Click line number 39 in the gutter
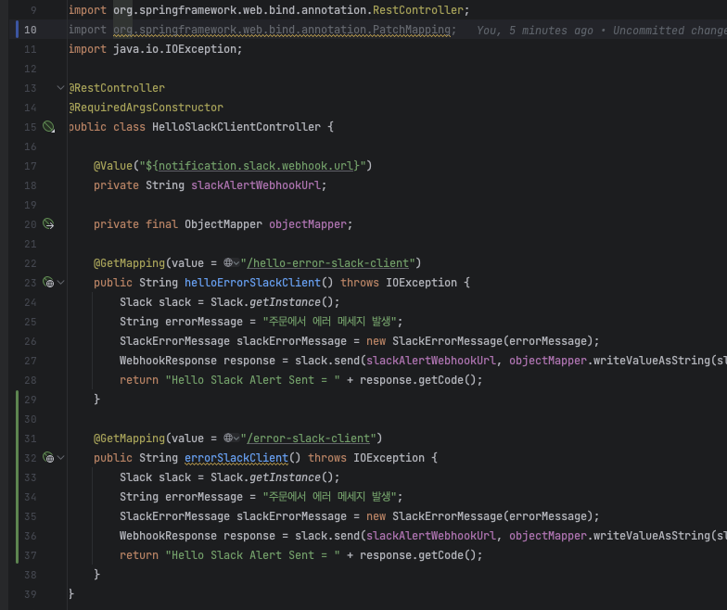 (x=30, y=594)
